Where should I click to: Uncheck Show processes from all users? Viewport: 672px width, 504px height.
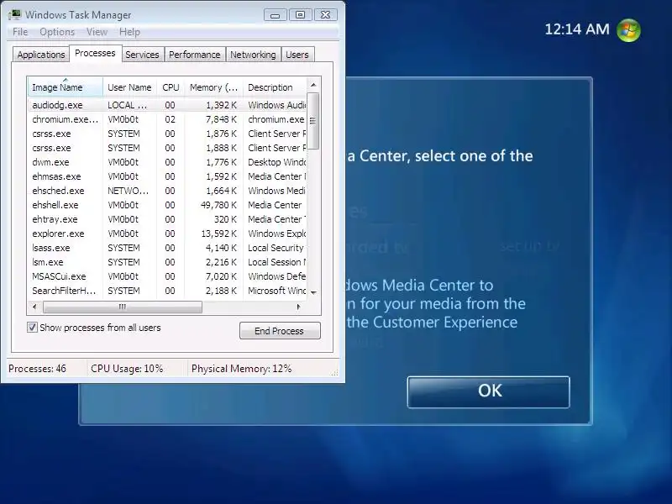tap(32, 328)
